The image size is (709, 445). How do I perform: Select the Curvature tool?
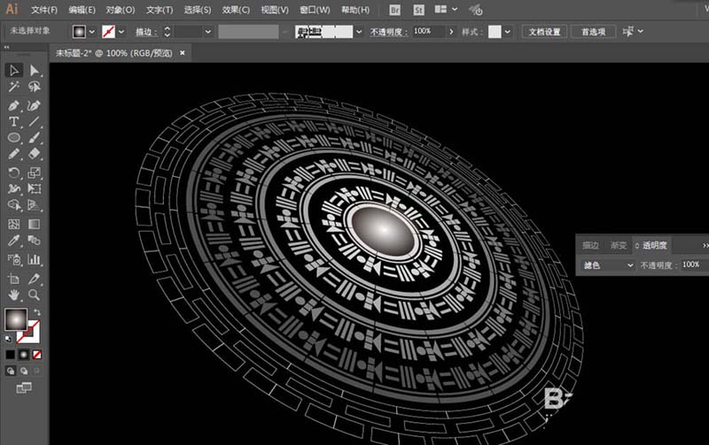click(35, 105)
